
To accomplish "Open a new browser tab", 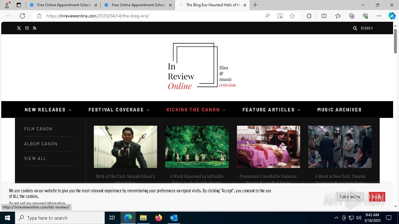I will (255, 5).
